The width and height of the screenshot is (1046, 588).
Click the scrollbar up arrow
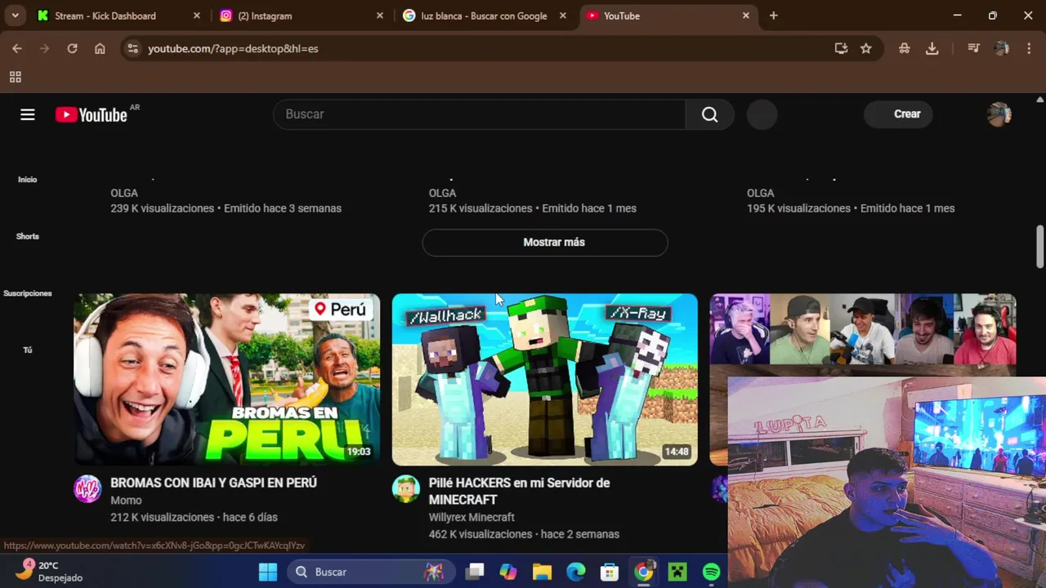pos(1039,98)
